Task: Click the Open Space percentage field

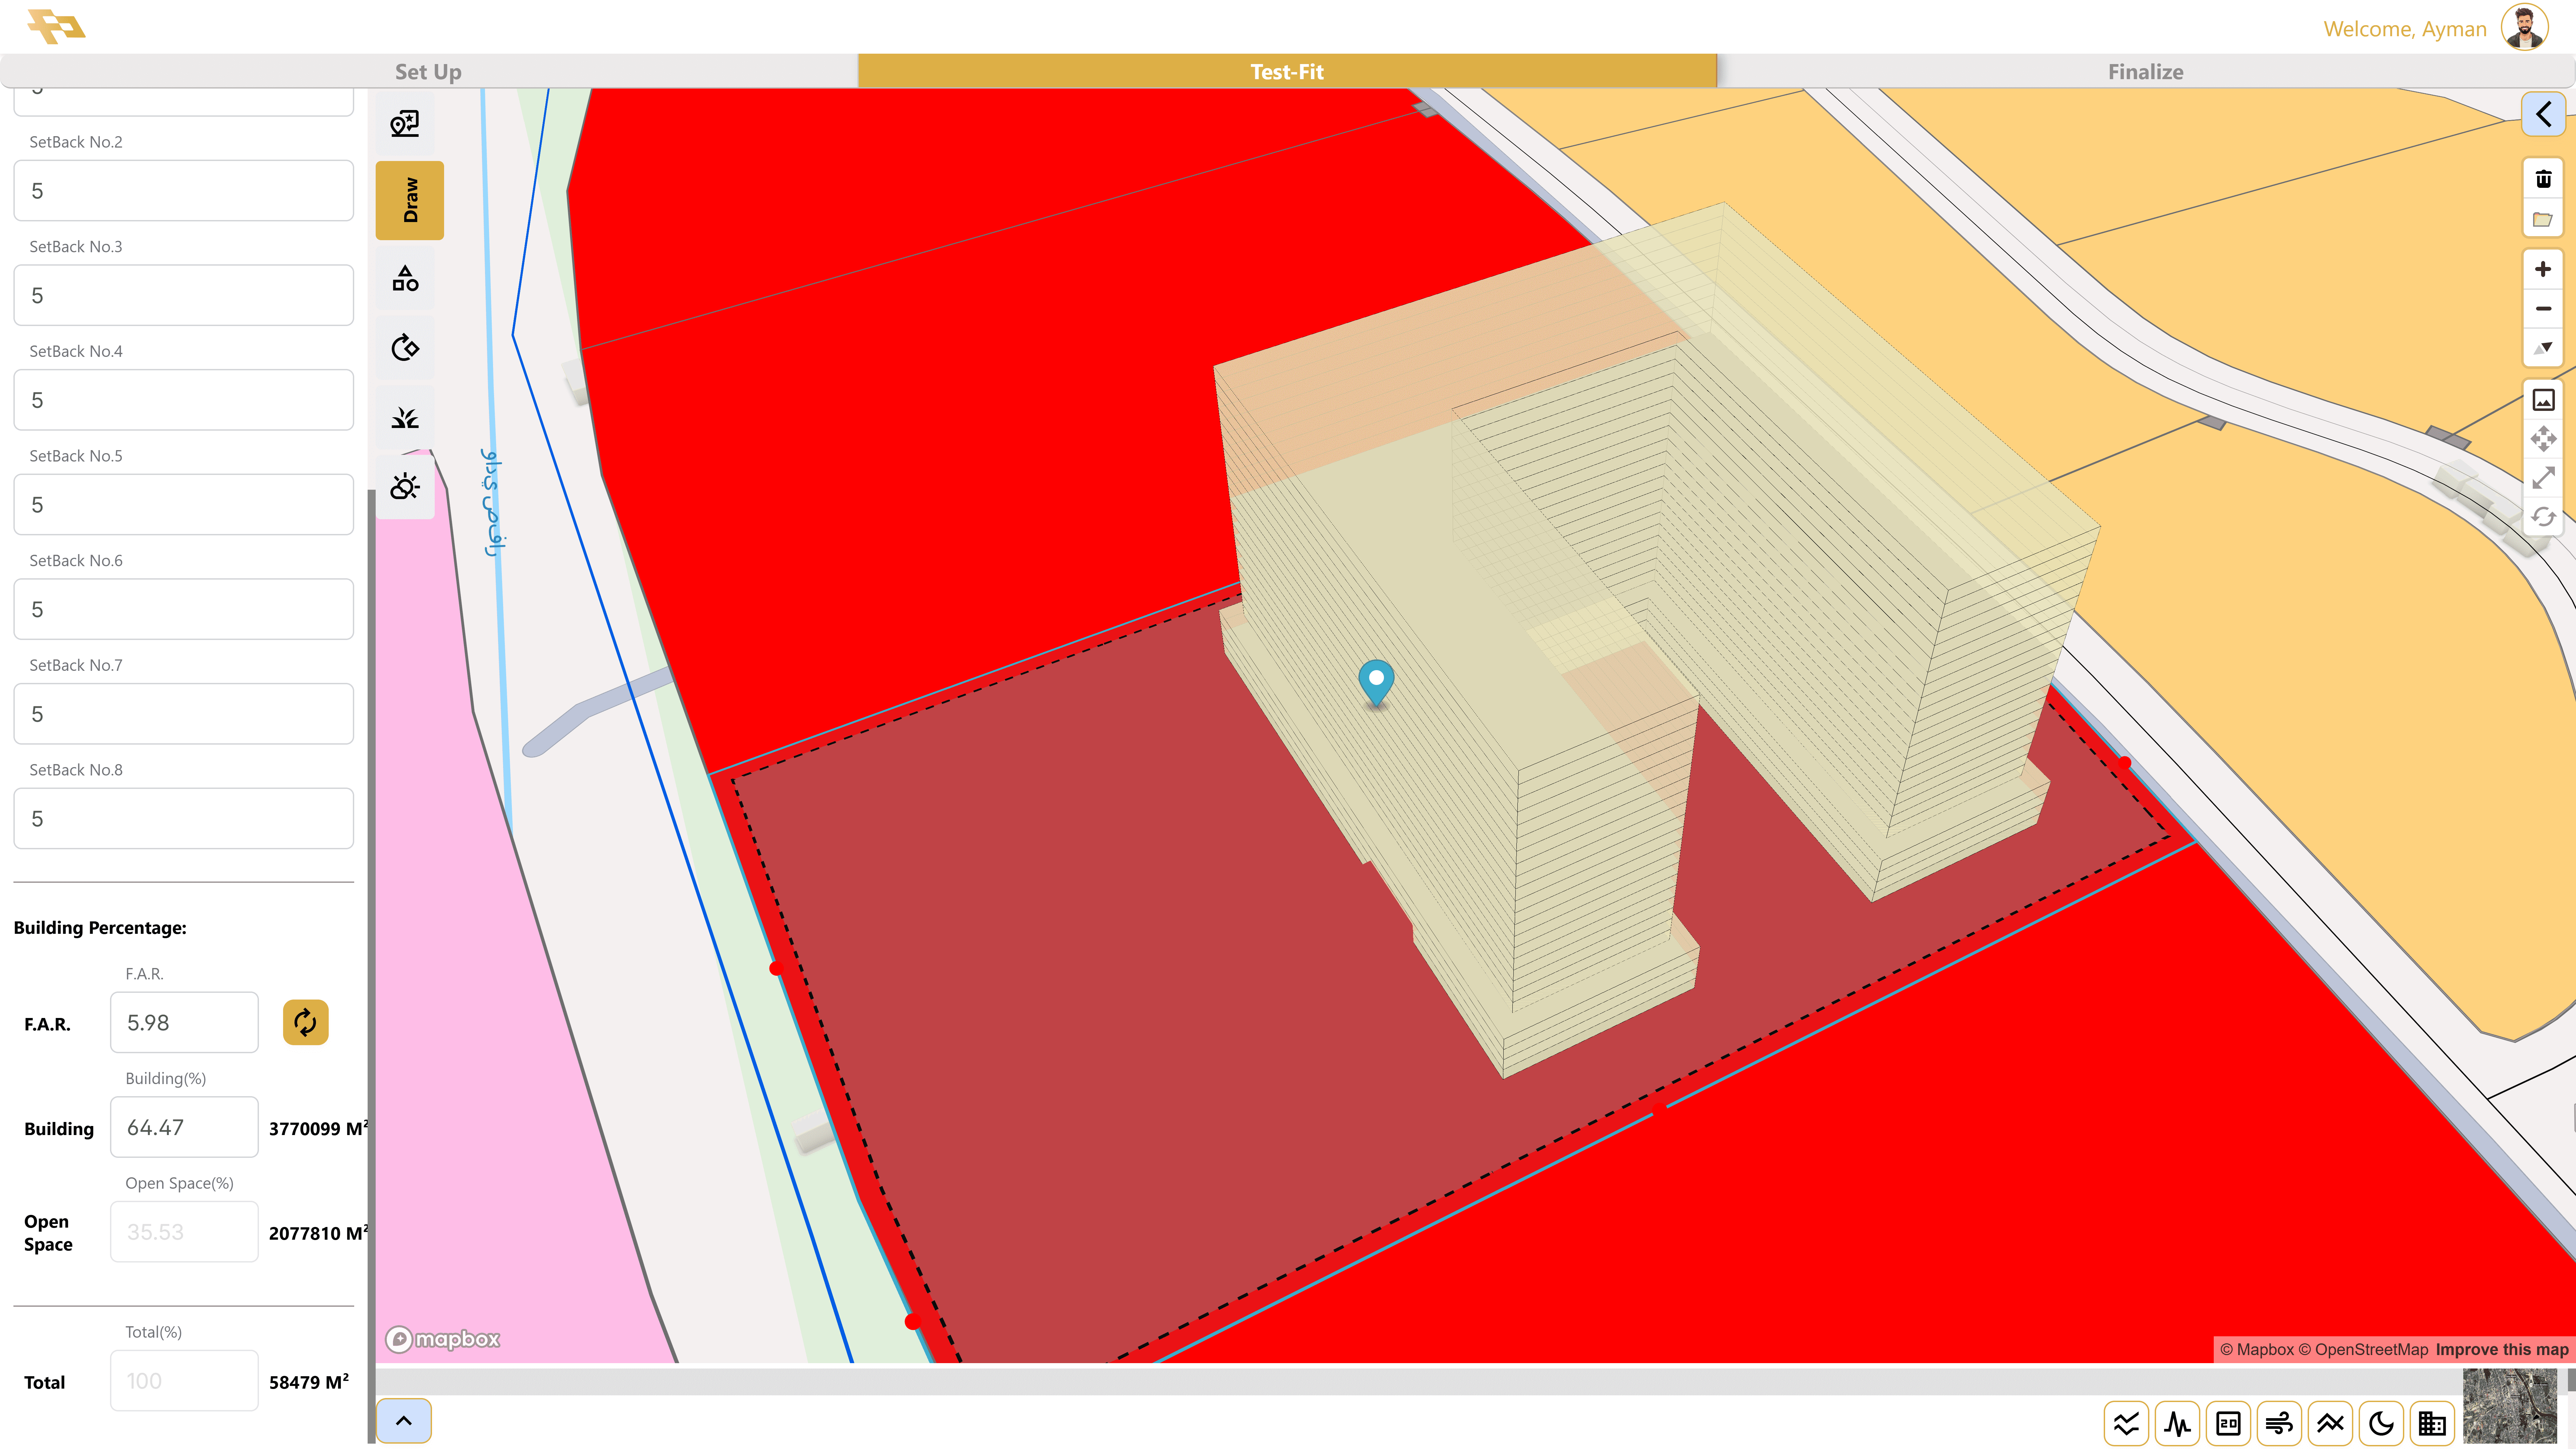Action: [x=184, y=1232]
